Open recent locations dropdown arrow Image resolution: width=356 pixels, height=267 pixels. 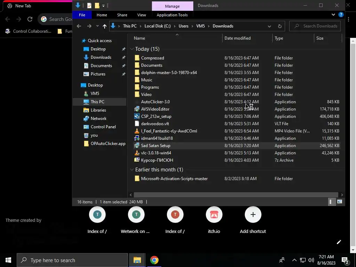(97, 26)
